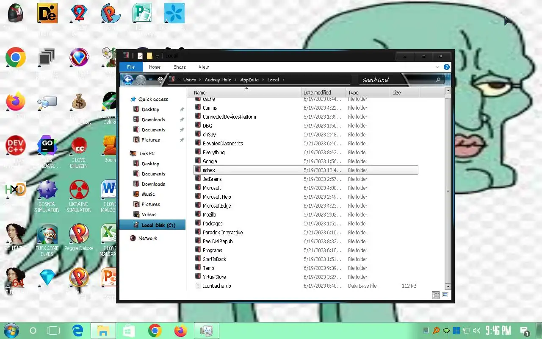Switch to large icons view button
The image size is (542, 339).
click(x=445, y=295)
